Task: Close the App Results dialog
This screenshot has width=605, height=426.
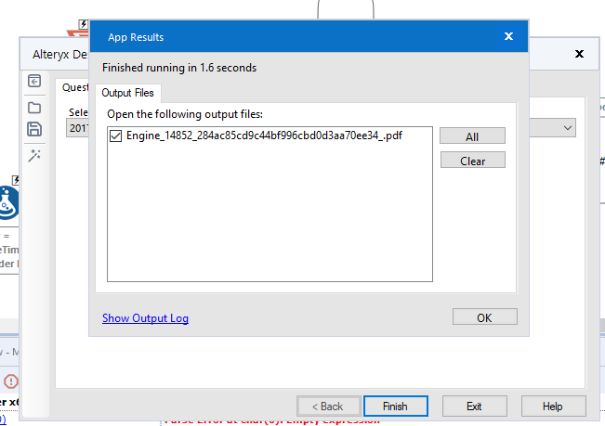Action: [x=508, y=37]
